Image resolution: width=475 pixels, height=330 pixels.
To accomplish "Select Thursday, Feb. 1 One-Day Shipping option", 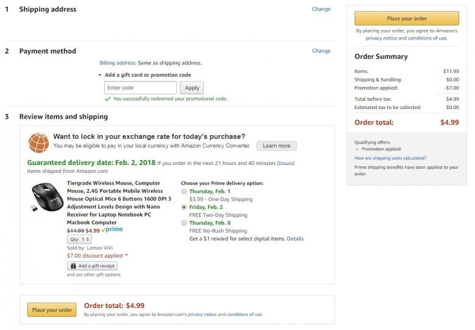I will [x=184, y=192].
